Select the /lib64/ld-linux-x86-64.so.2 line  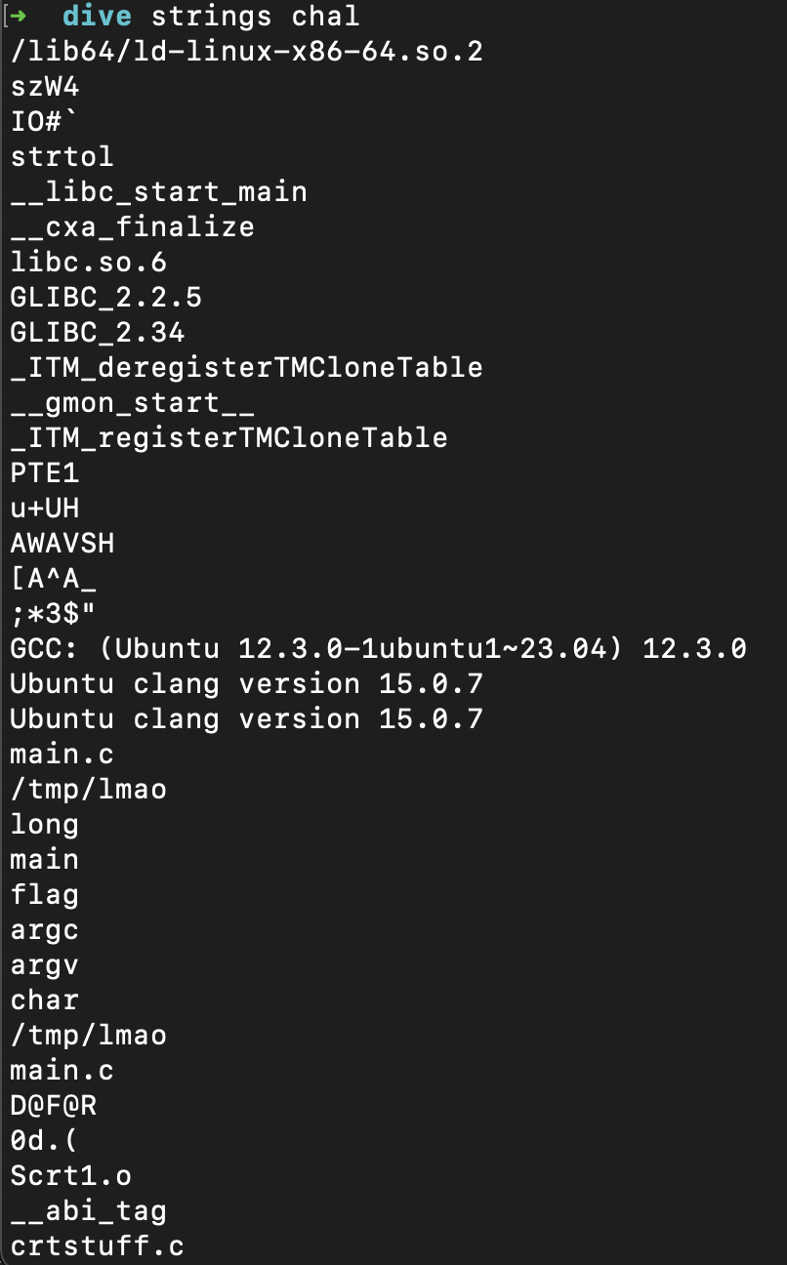[x=246, y=51]
